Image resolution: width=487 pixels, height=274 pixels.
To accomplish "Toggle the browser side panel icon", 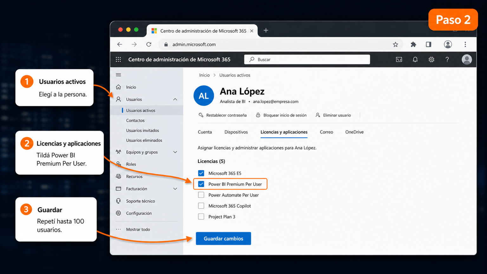I will click(428, 44).
